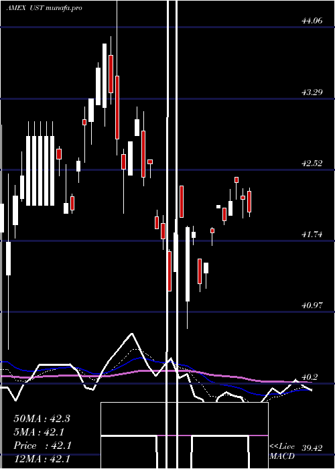The image size is (335, 469).
Task: Click the 43.29 price axis label
Action: (x=312, y=92)
